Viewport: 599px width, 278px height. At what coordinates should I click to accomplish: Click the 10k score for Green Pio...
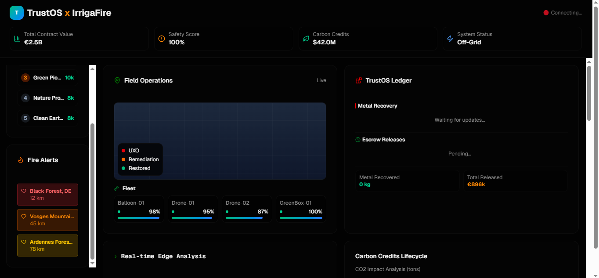69,78
